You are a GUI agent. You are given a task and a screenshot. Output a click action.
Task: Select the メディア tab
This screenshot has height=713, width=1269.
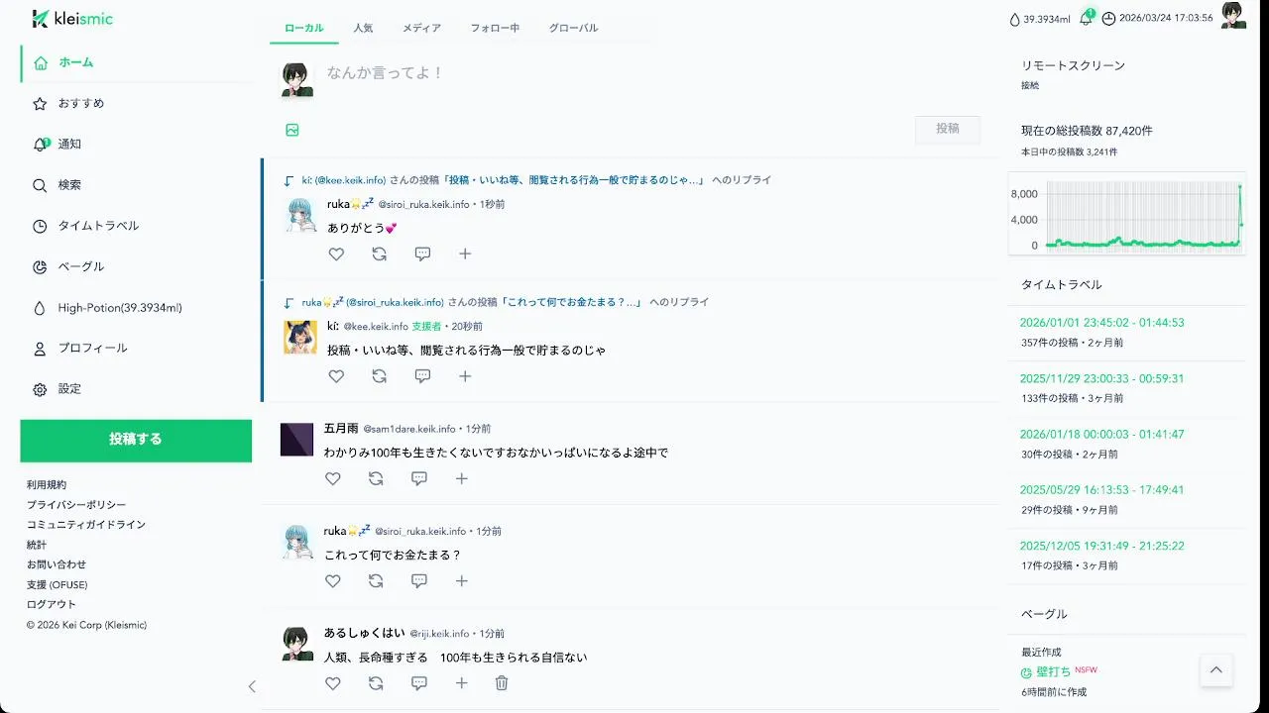click(421, 29)
